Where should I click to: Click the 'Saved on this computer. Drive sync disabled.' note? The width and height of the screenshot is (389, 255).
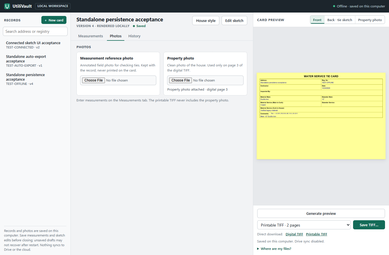point(291,241)
